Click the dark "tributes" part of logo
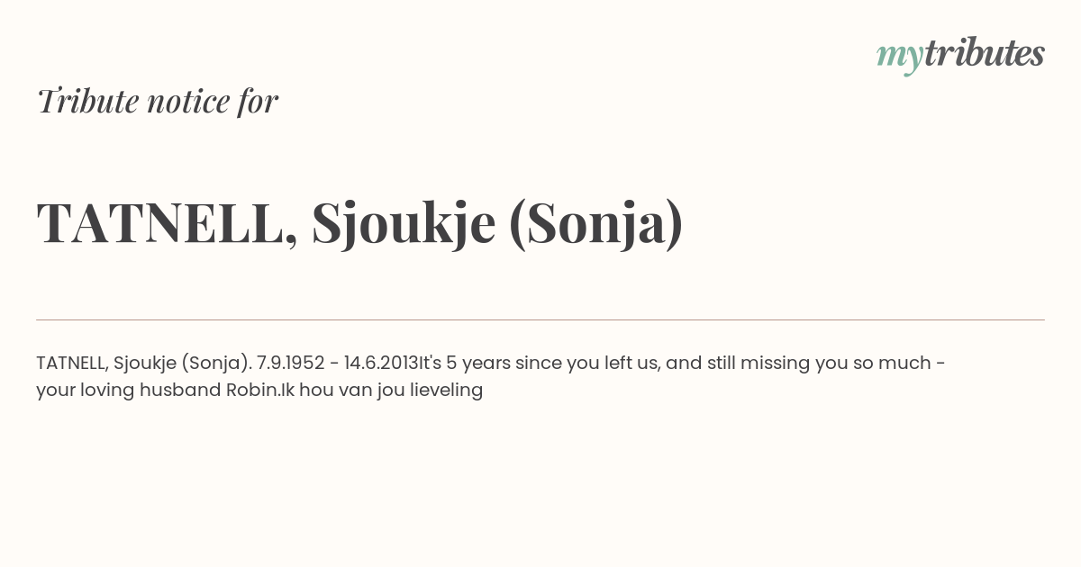The width and height of the screenshot is (1081, 567). (985, 53)
